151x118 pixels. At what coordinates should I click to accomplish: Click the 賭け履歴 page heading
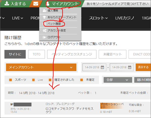[x=13, y=38]
